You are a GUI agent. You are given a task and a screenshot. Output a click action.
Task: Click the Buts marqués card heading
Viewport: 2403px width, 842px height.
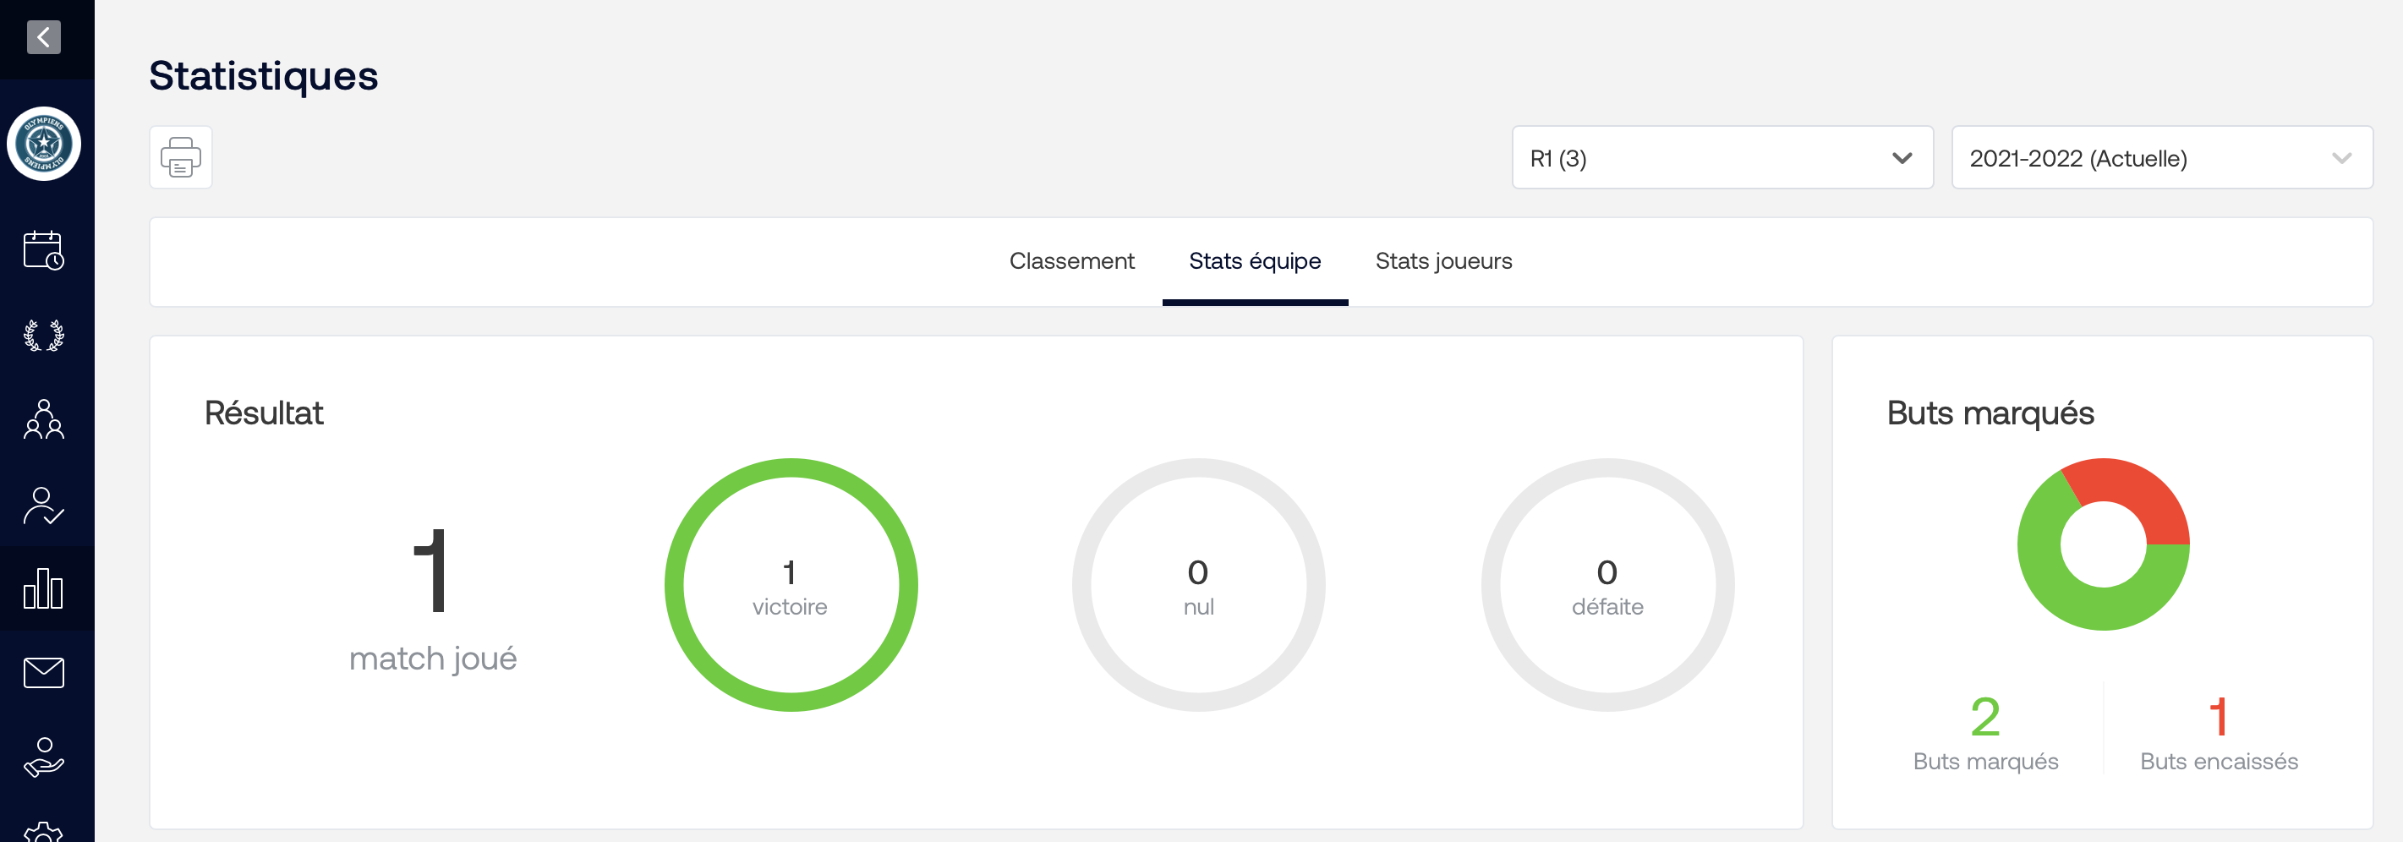(1990, 413)
